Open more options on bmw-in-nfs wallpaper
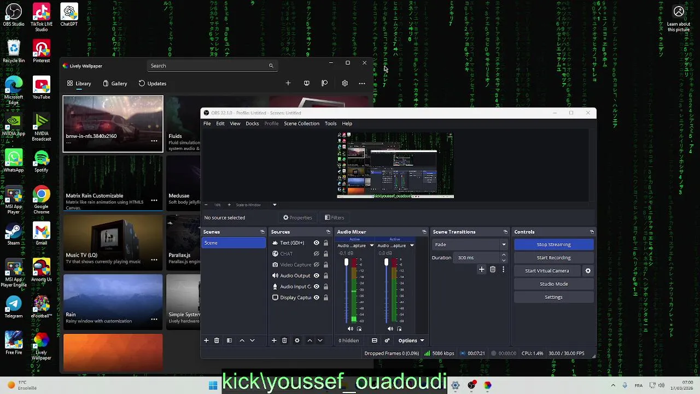The image size is (700, 394). 154,141
